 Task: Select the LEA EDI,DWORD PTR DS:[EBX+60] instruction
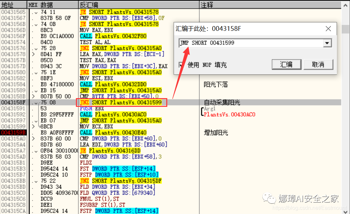123,145
